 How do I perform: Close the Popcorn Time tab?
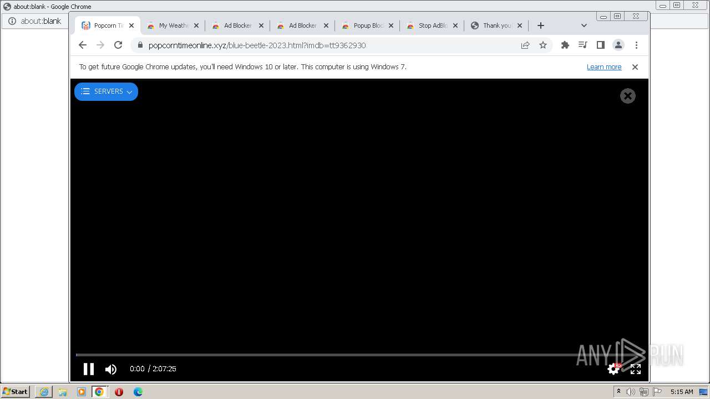pyautogui.click(x=131, y=25)
